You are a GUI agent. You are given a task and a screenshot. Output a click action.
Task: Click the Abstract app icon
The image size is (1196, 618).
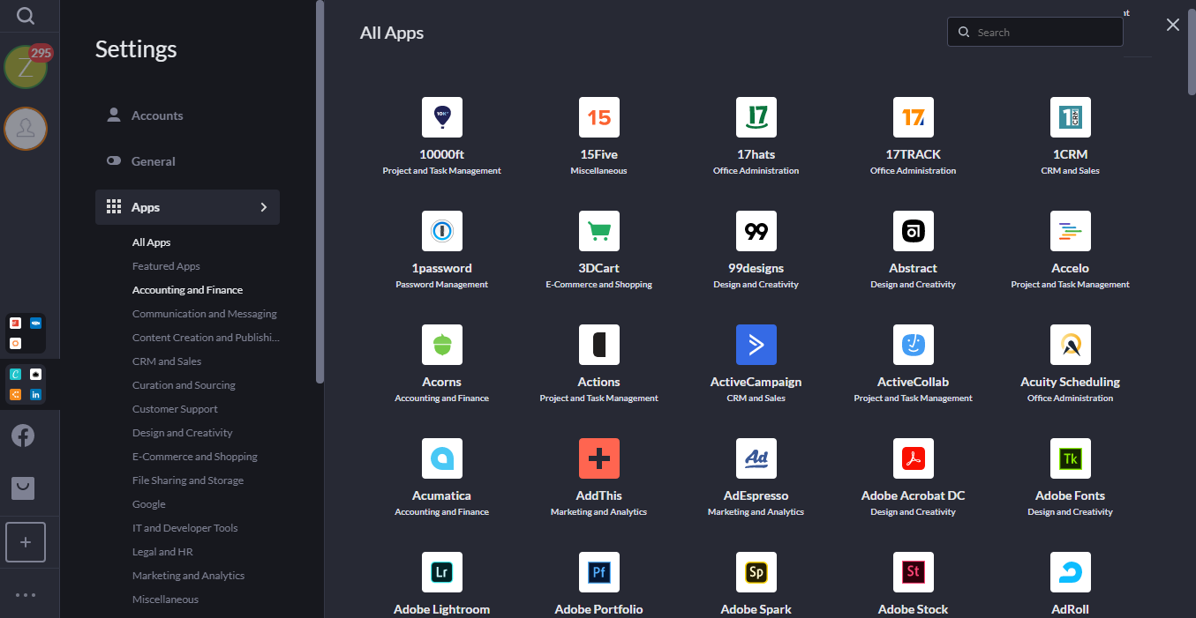pos(914,231)
